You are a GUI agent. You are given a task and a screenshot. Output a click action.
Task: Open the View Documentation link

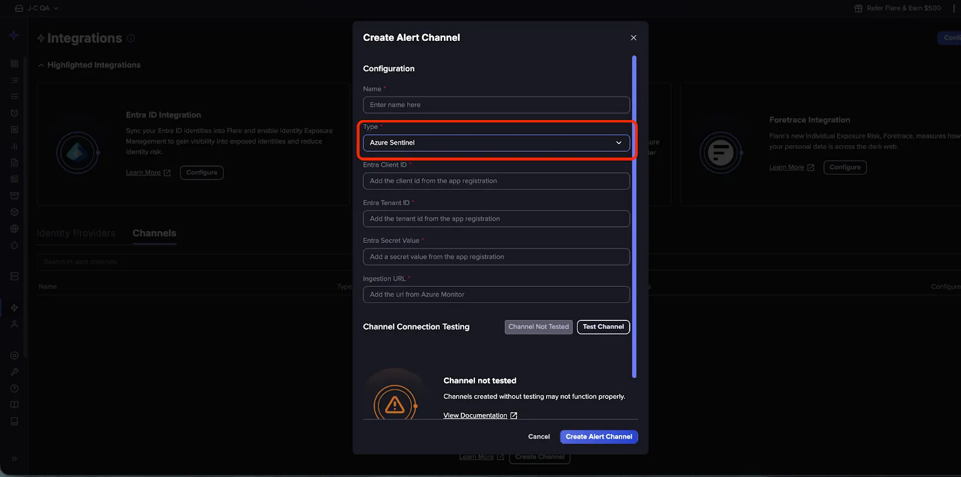click(x=480, y=415)
